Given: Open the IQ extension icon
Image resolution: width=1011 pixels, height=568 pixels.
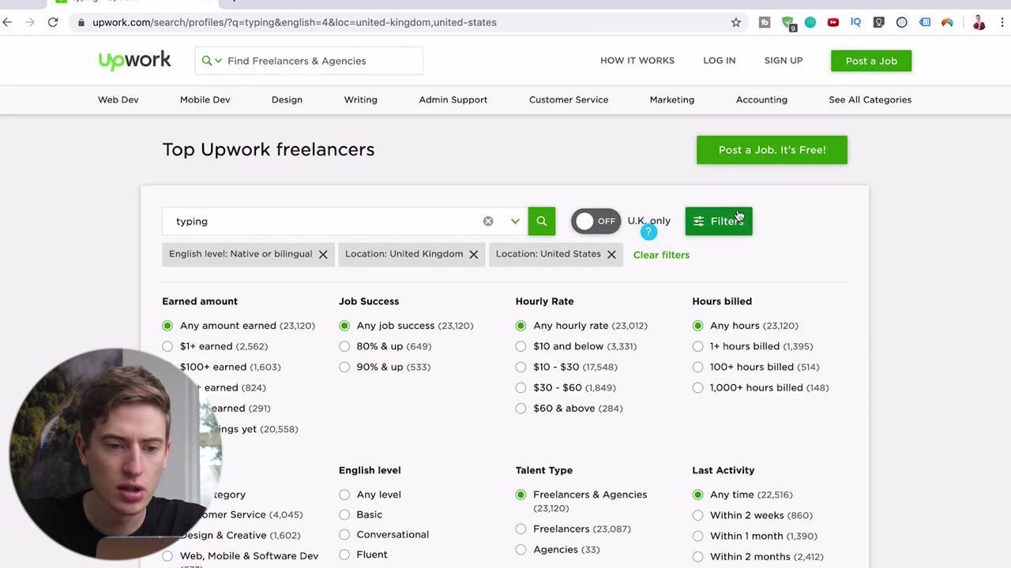Looking at the screenshot, I should click(x=855, y=22).
